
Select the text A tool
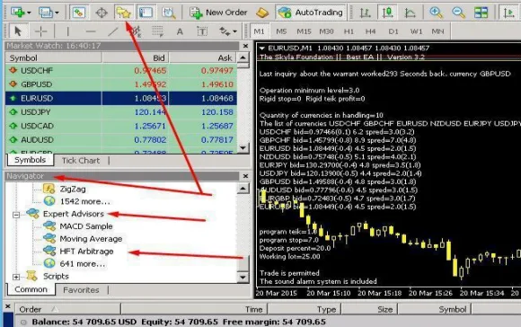click(180, 31)
